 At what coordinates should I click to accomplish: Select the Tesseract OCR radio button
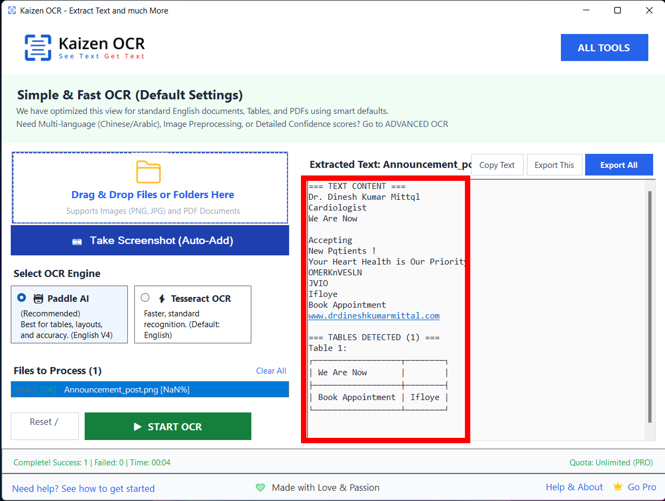(145, 297)
